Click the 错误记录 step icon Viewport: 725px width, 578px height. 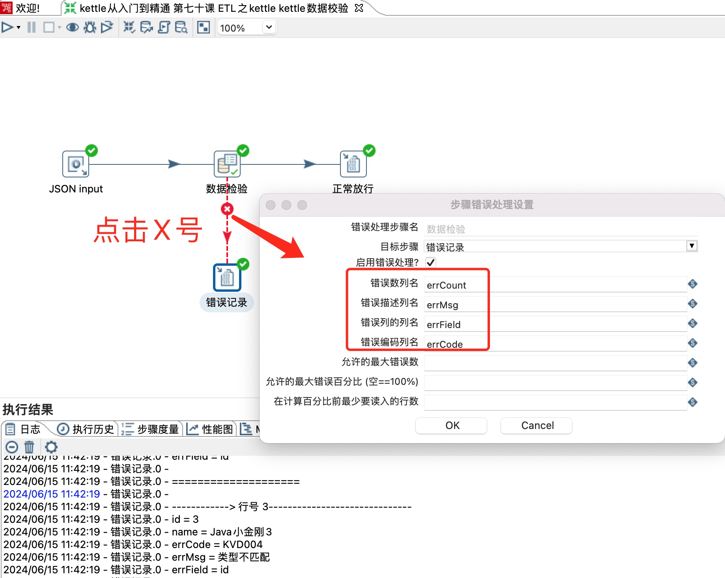(x=227, y=278)
